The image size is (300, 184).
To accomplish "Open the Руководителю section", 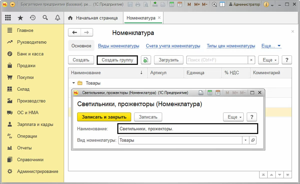I will click(32, 42).
